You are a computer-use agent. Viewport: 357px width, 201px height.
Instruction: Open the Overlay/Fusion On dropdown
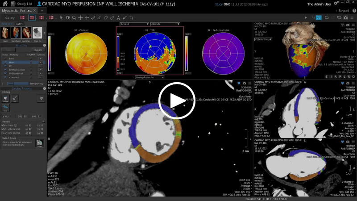pos(149,77)
